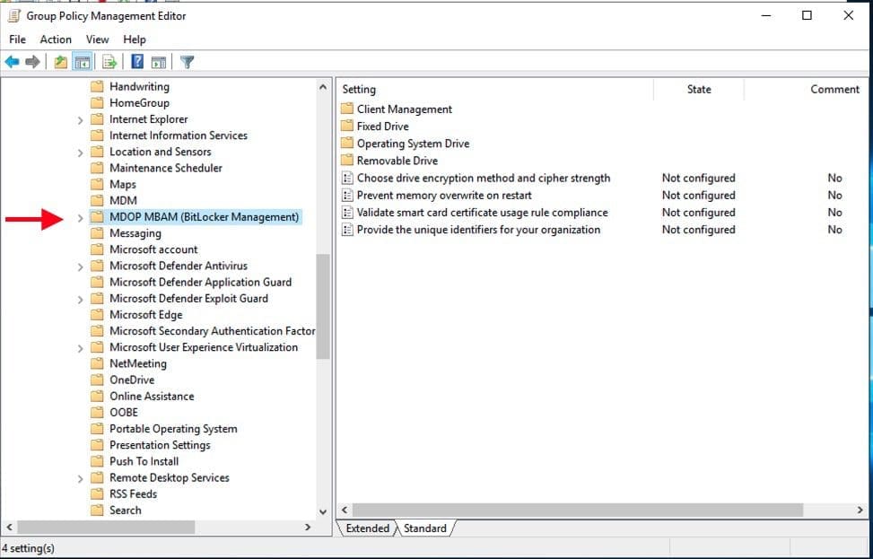This screenshot has width=873, height=559.
Task: Click the Forward arrow toolbar icon
Action: click(x=32, y=62)
